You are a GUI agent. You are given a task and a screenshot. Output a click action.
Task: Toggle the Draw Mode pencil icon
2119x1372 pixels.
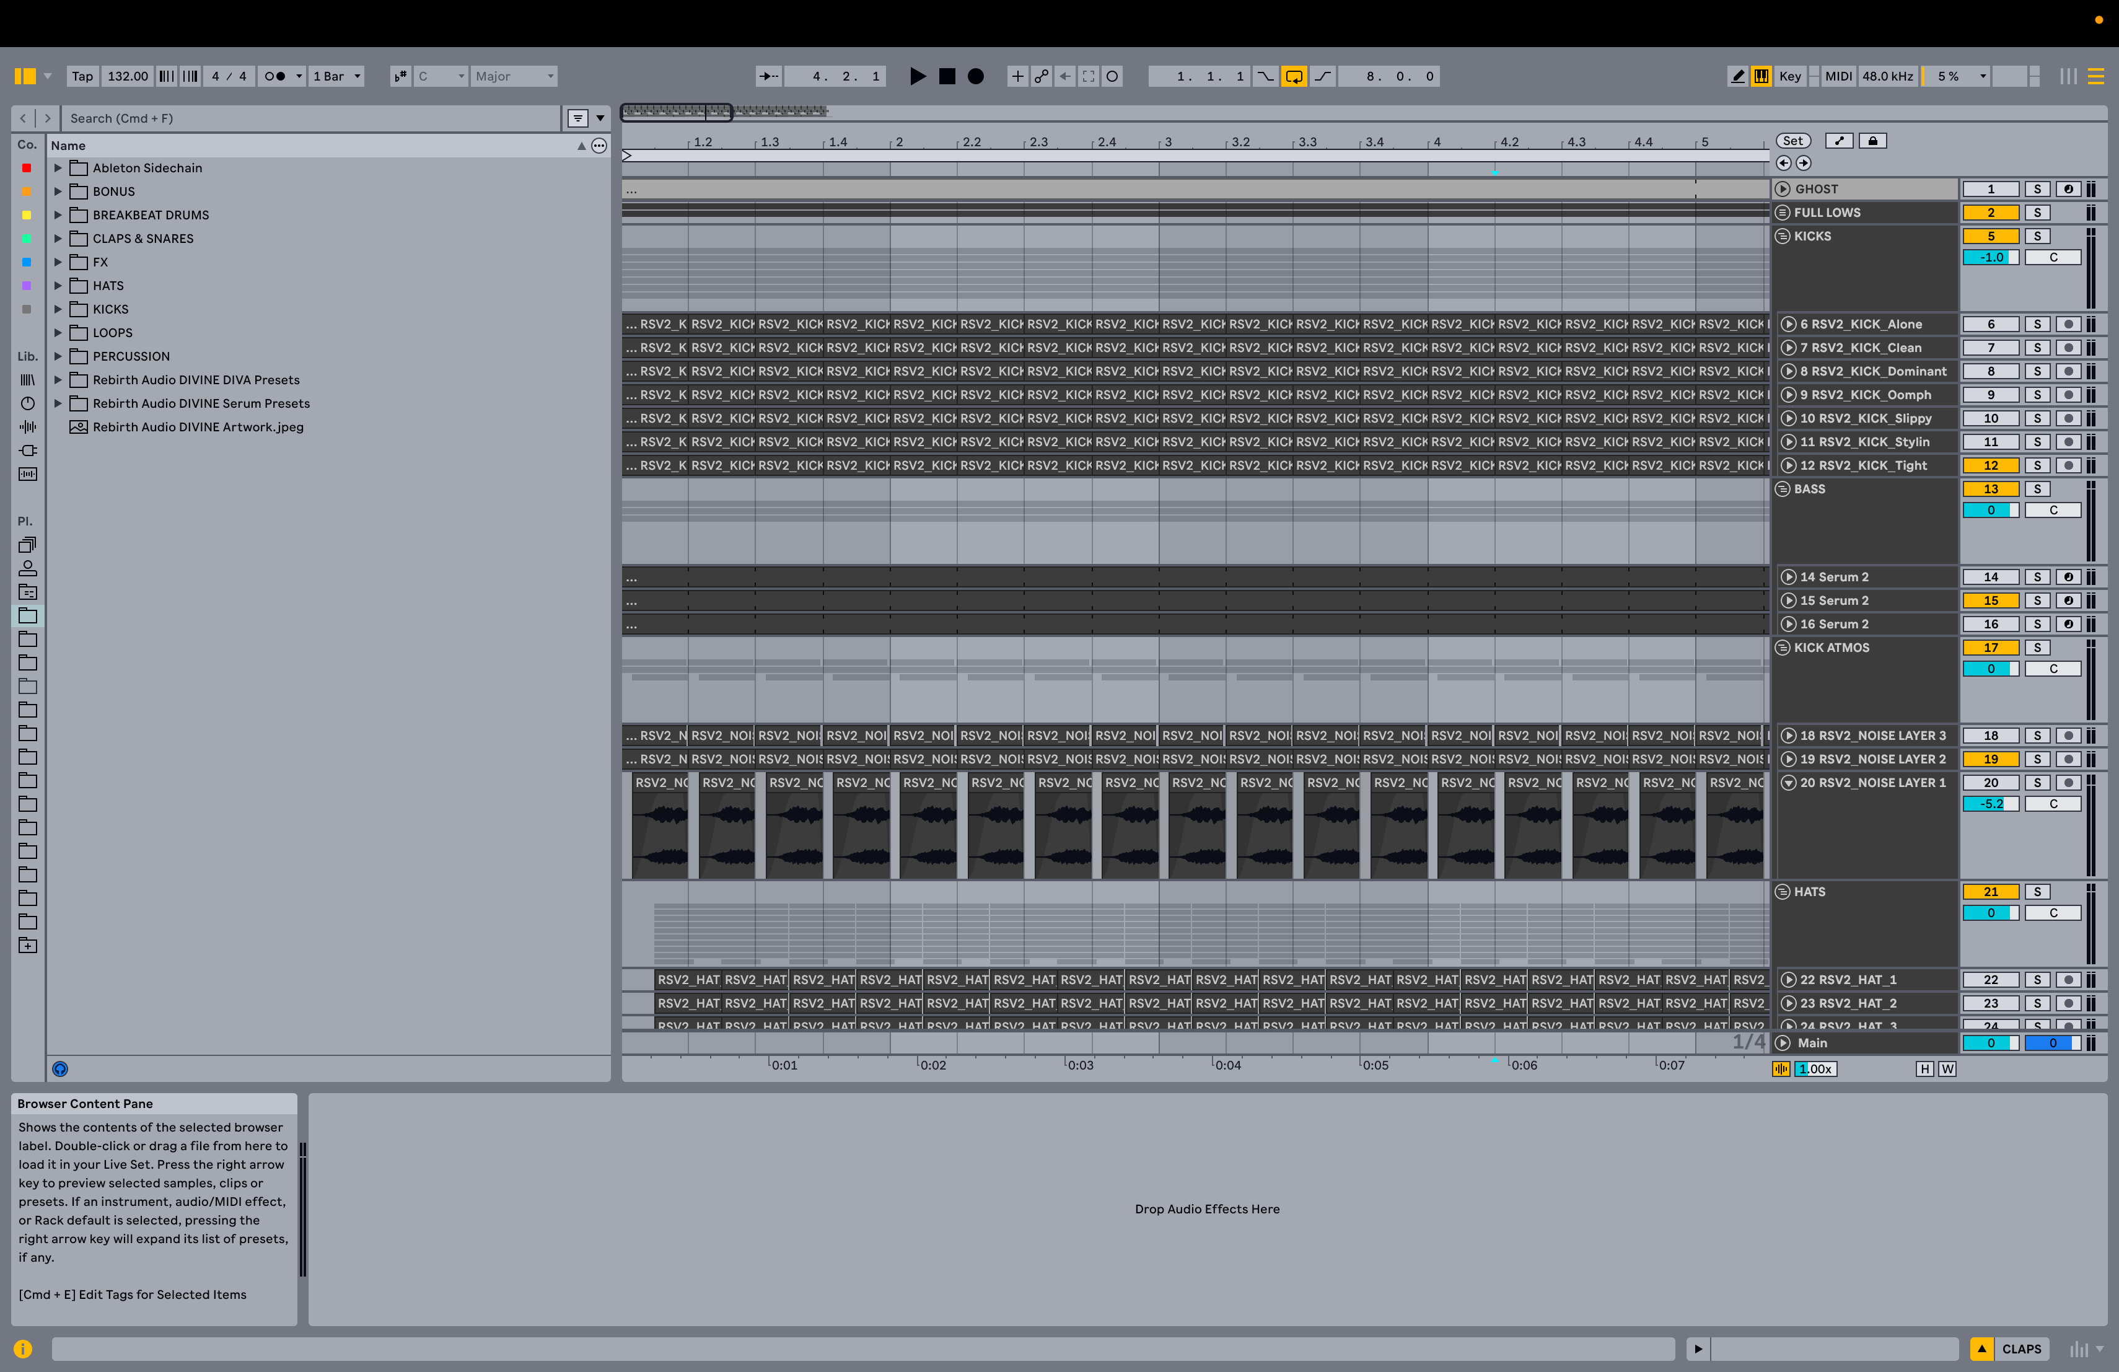(x=1737, y=77)
